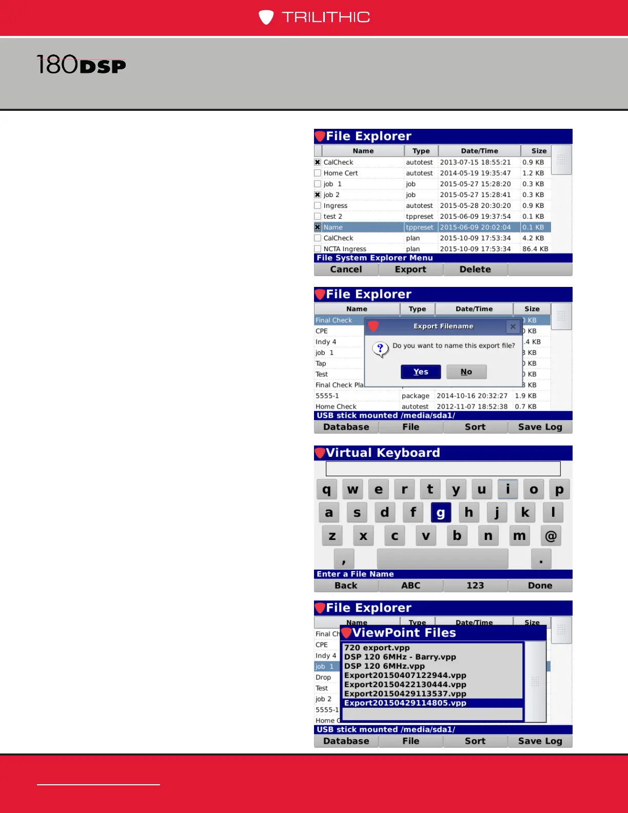The image size is (628, 813).
Task: Click Save Log in bottom File Explorer
Action: [x=540, y=741]
